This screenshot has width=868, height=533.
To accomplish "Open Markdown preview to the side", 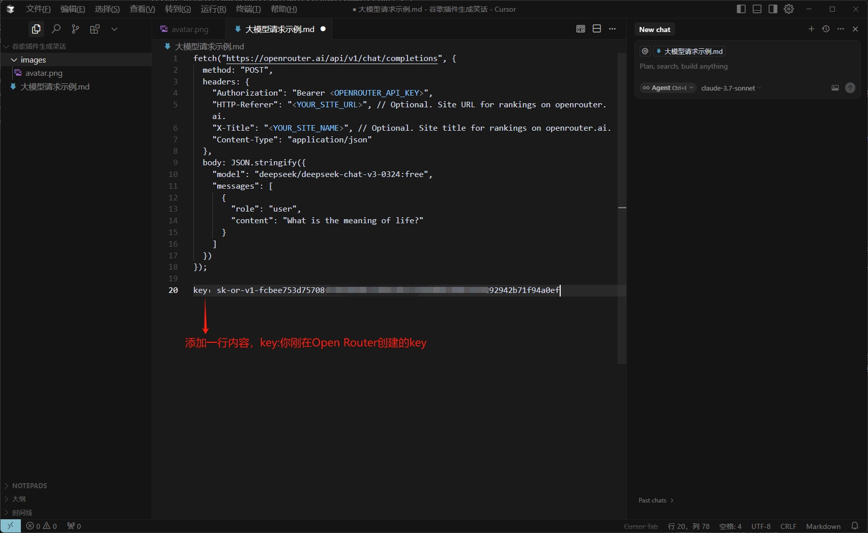I will pos(581,29).
